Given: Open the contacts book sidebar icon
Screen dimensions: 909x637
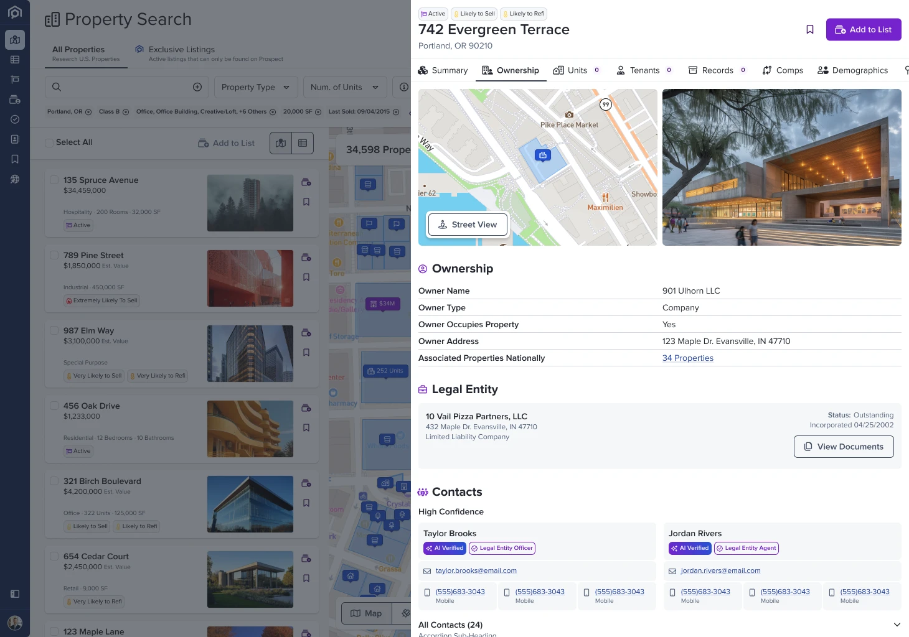Looking at the screenshot, I should [15, 139].
